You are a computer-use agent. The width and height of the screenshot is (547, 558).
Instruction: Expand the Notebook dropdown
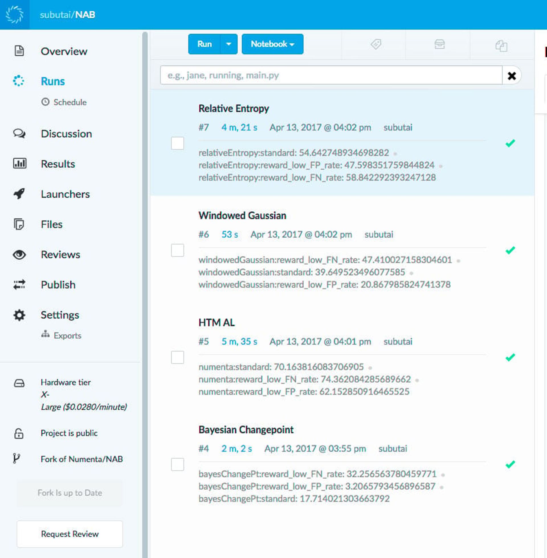pos(272,44)
